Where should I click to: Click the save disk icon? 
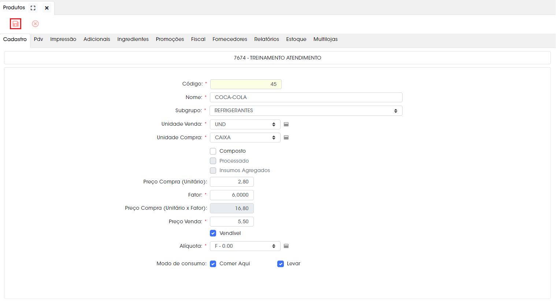click(x=15, y=24)
